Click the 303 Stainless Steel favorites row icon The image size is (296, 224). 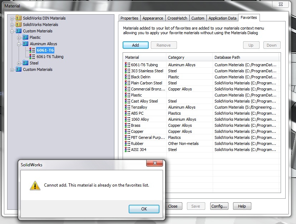[x=127, y=71]
